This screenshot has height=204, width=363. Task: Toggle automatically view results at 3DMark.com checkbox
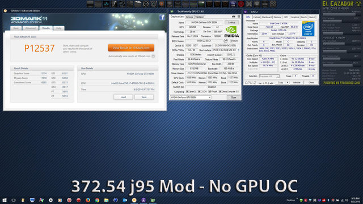153,56
